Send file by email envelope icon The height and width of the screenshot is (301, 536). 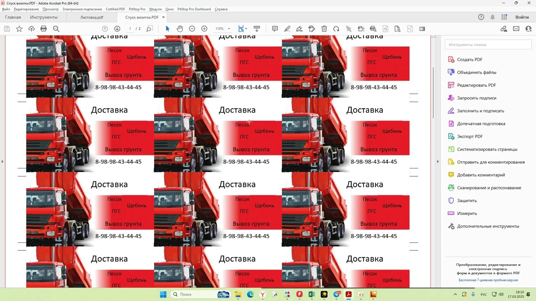(x=516, y=29)
